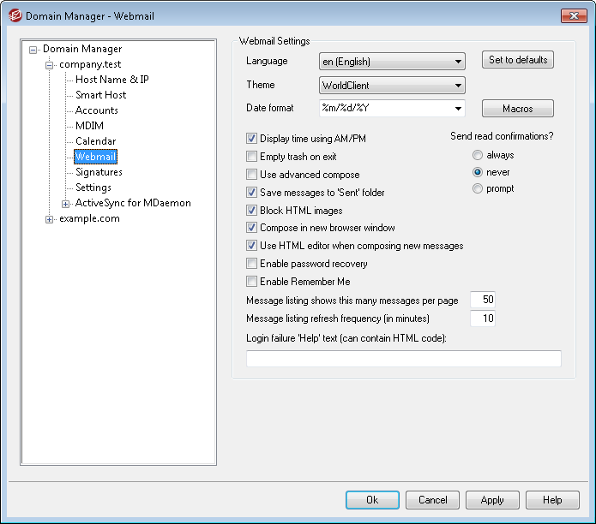The image size is (596, 524).
Task: Click the Set to defaults button
Action: click(x=518, y=60)
